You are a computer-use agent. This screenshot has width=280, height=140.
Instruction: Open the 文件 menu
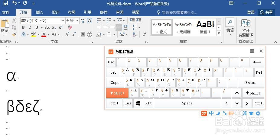[6, 12]
